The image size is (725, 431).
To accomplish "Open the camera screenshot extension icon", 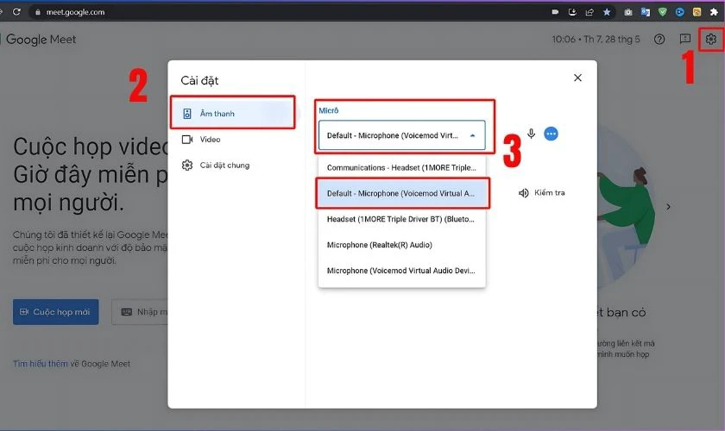I will [628, 12].
